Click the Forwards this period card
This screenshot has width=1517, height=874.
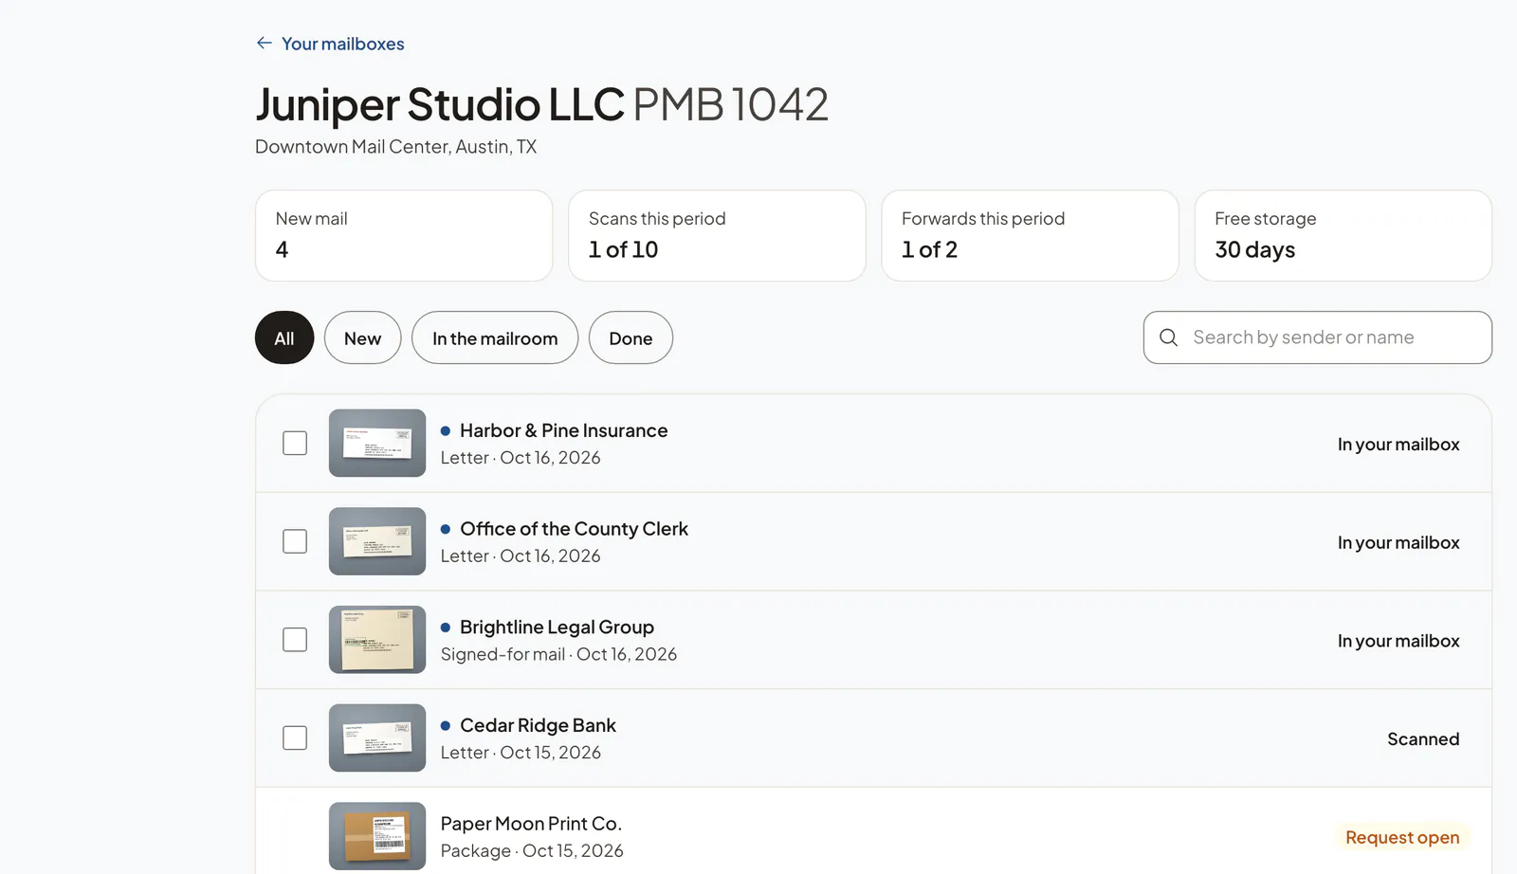(1030, 235)
